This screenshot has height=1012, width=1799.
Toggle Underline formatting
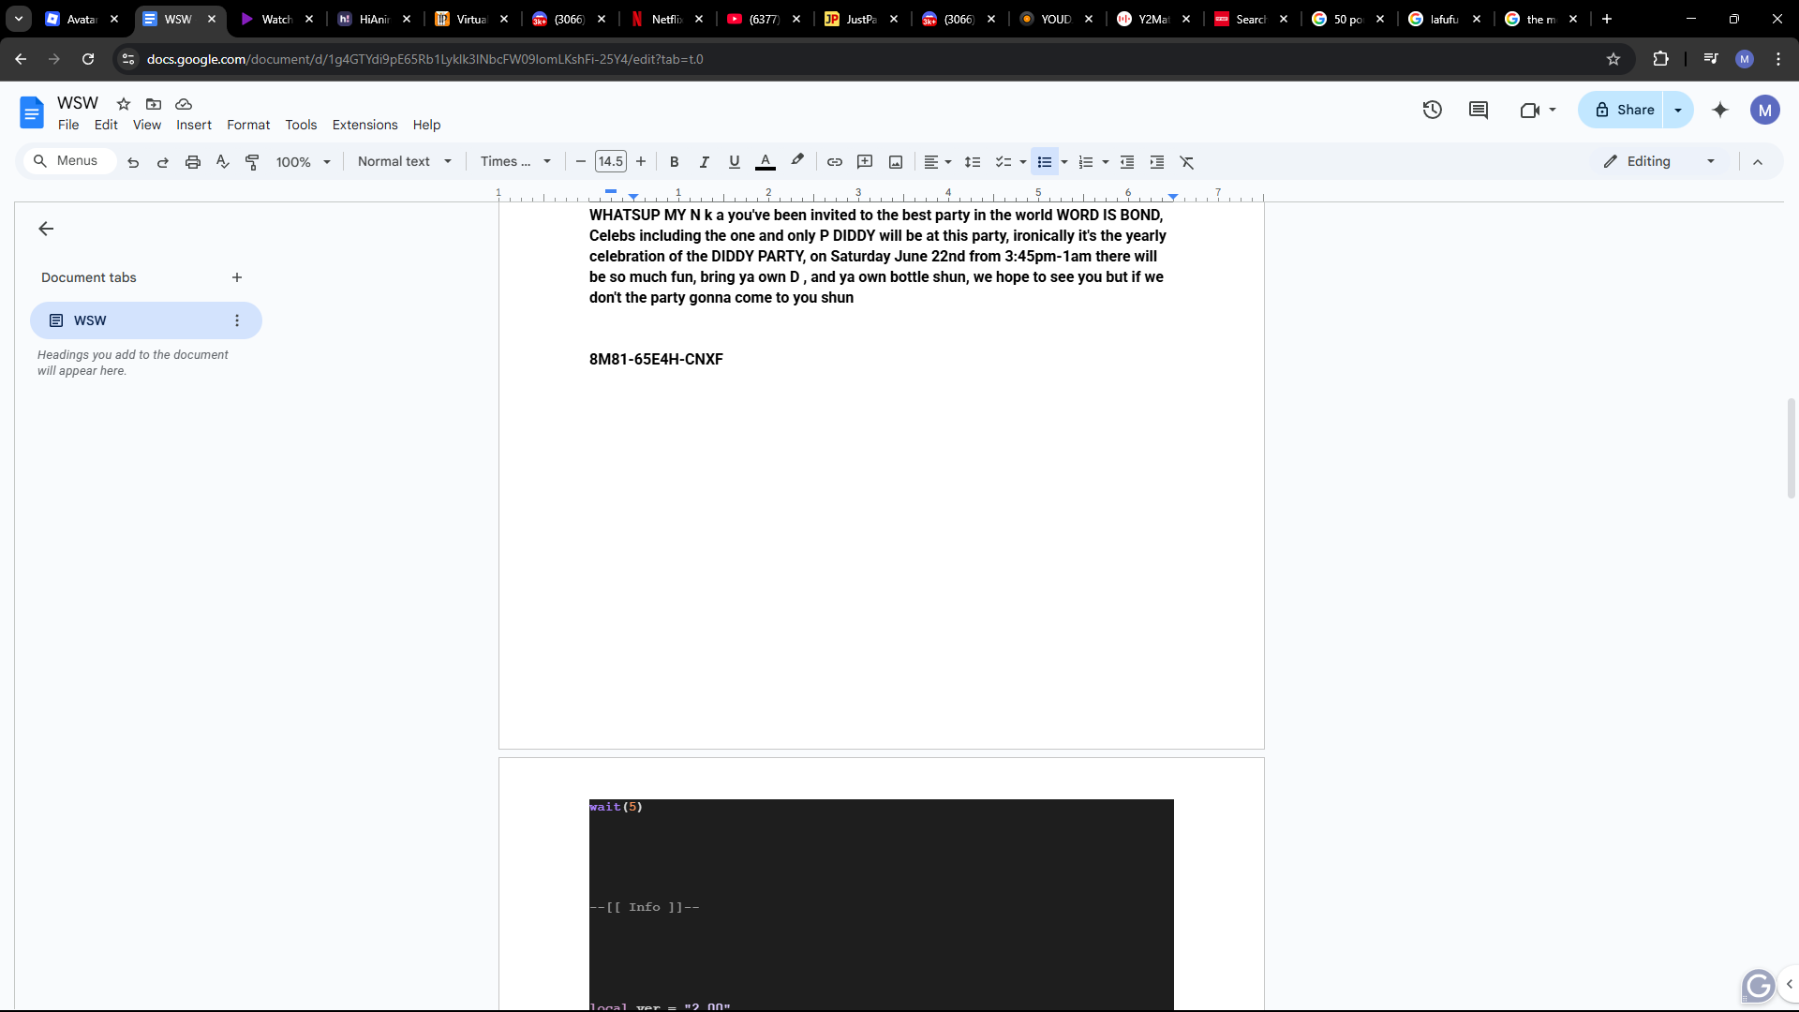point(735,162)
